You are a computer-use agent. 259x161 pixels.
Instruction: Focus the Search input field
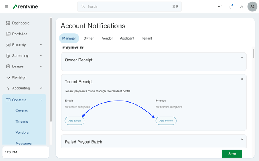pos(129,6)
